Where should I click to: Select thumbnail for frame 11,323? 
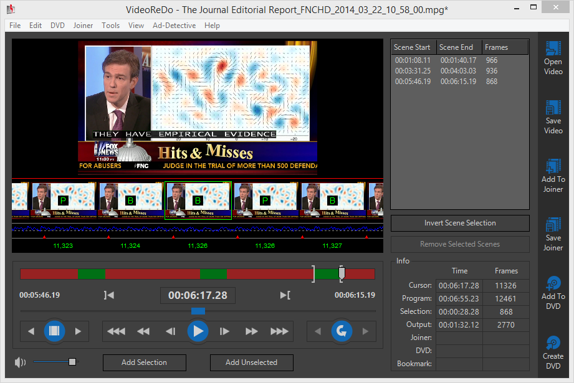63,201
